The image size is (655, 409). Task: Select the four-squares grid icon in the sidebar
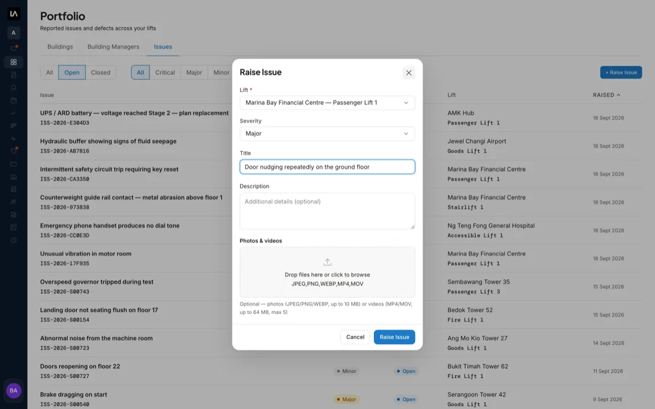coord(13,62)
